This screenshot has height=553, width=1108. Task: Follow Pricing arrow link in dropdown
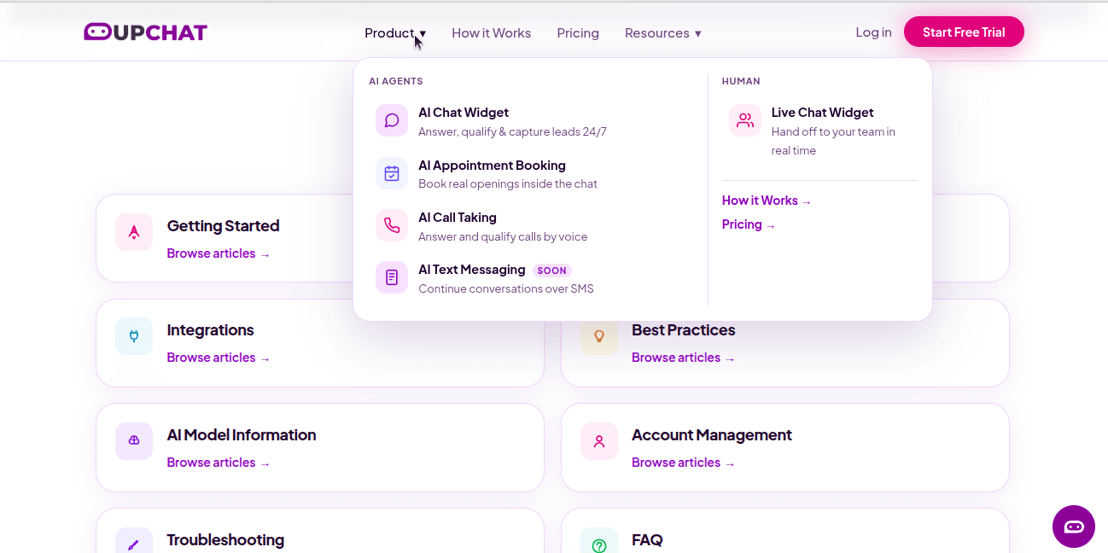coord(749,224)
